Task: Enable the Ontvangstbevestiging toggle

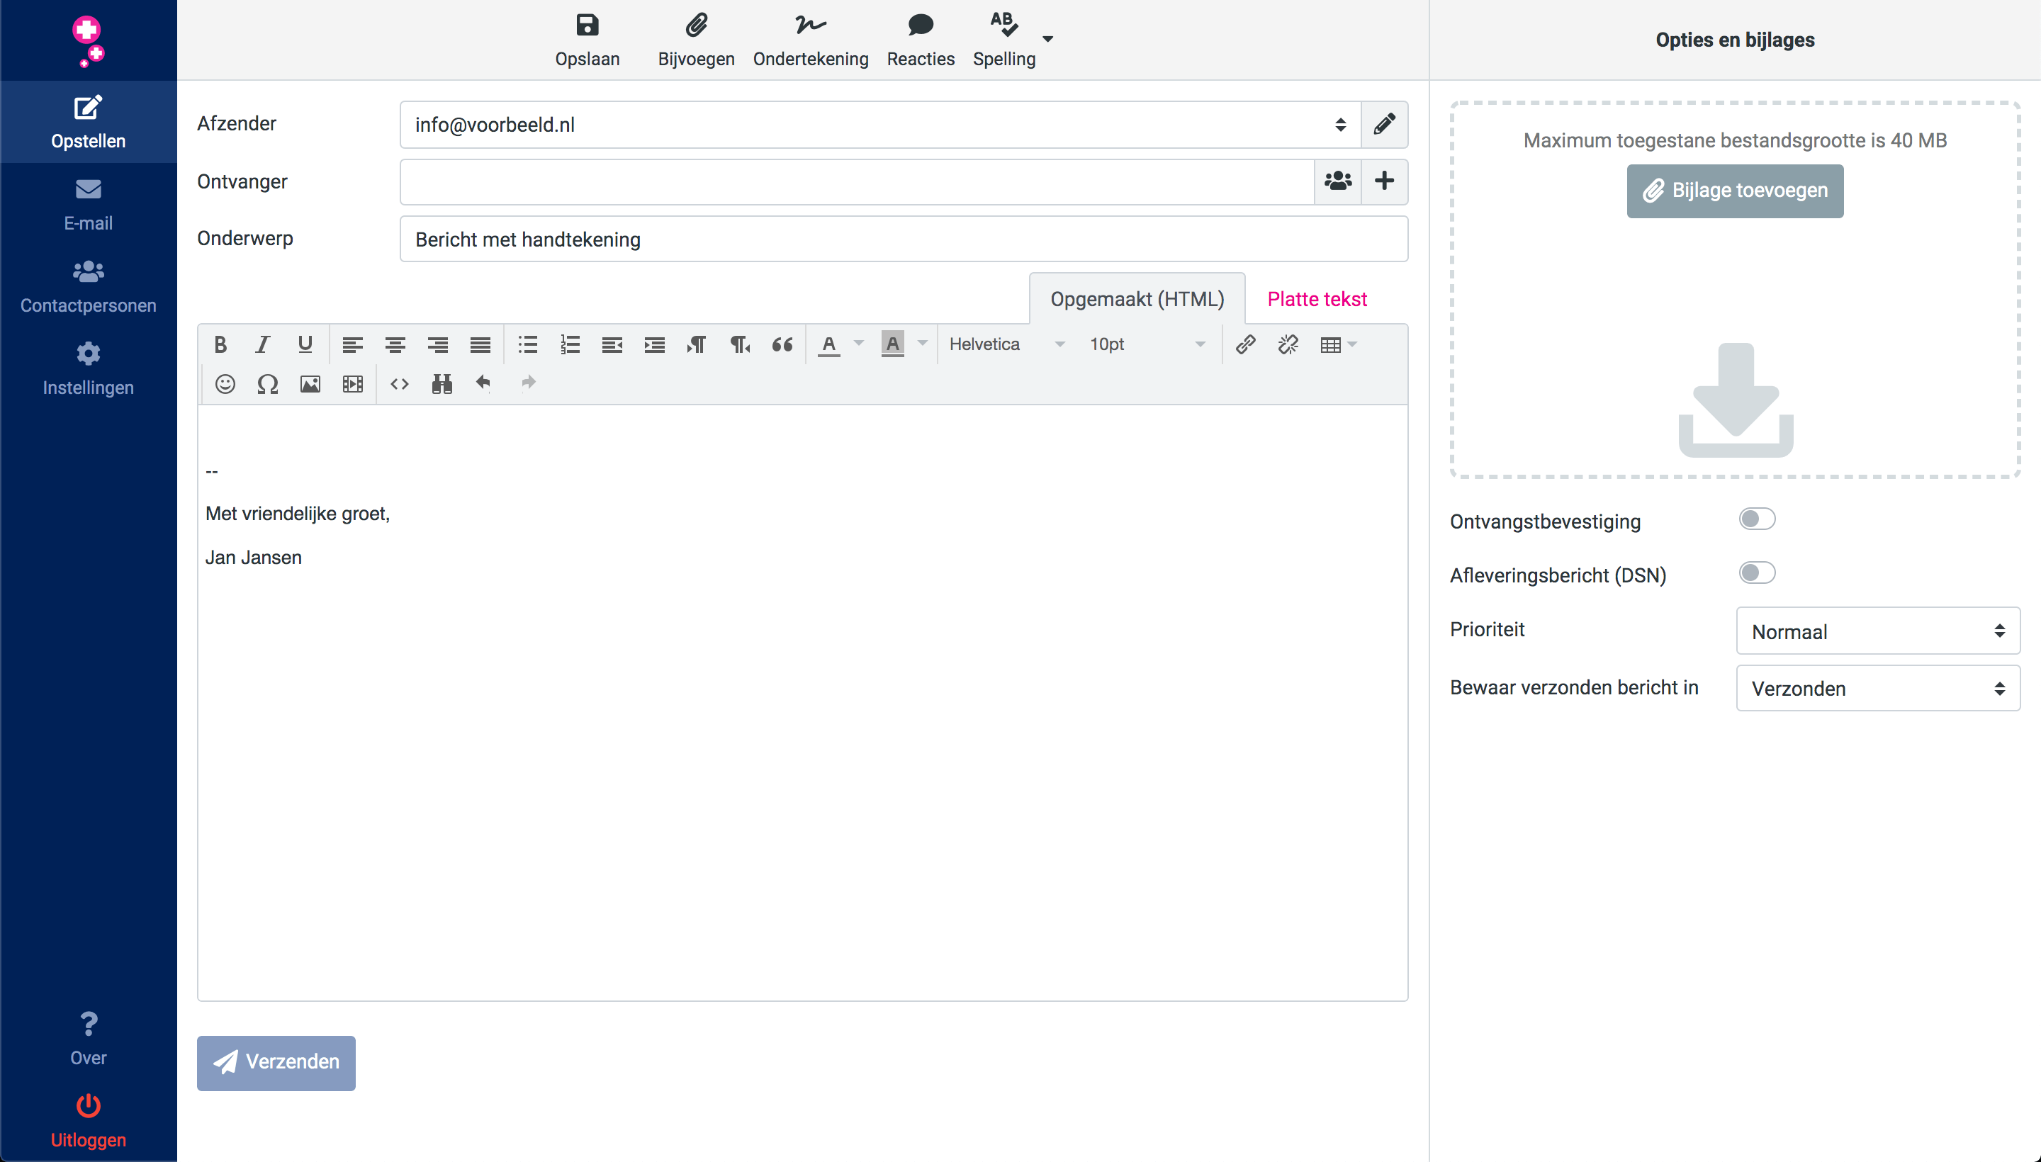Action: tap(1756, 519)
